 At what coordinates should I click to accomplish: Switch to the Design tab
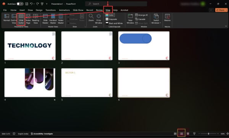(39, 10)
